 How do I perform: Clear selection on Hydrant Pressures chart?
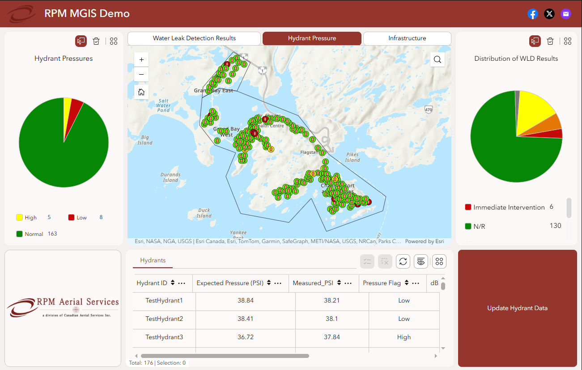click(96, 41)
